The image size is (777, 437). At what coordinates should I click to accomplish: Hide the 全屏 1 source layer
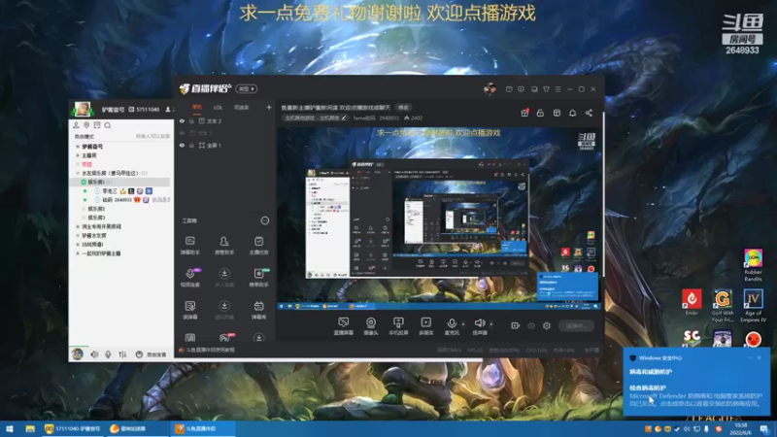(x=182, y=145)
